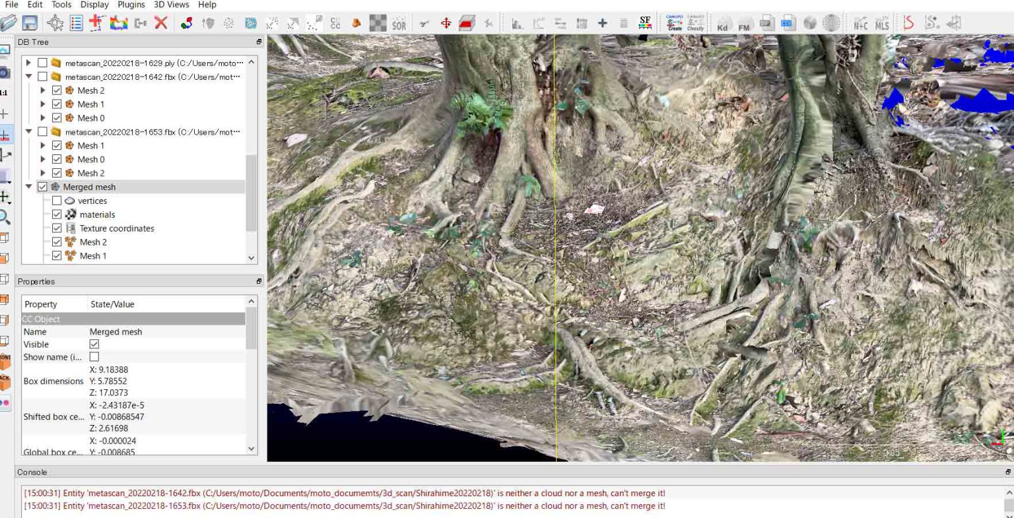
Task: Open the Cross Section clipping box tool
Action: point(468,22)
